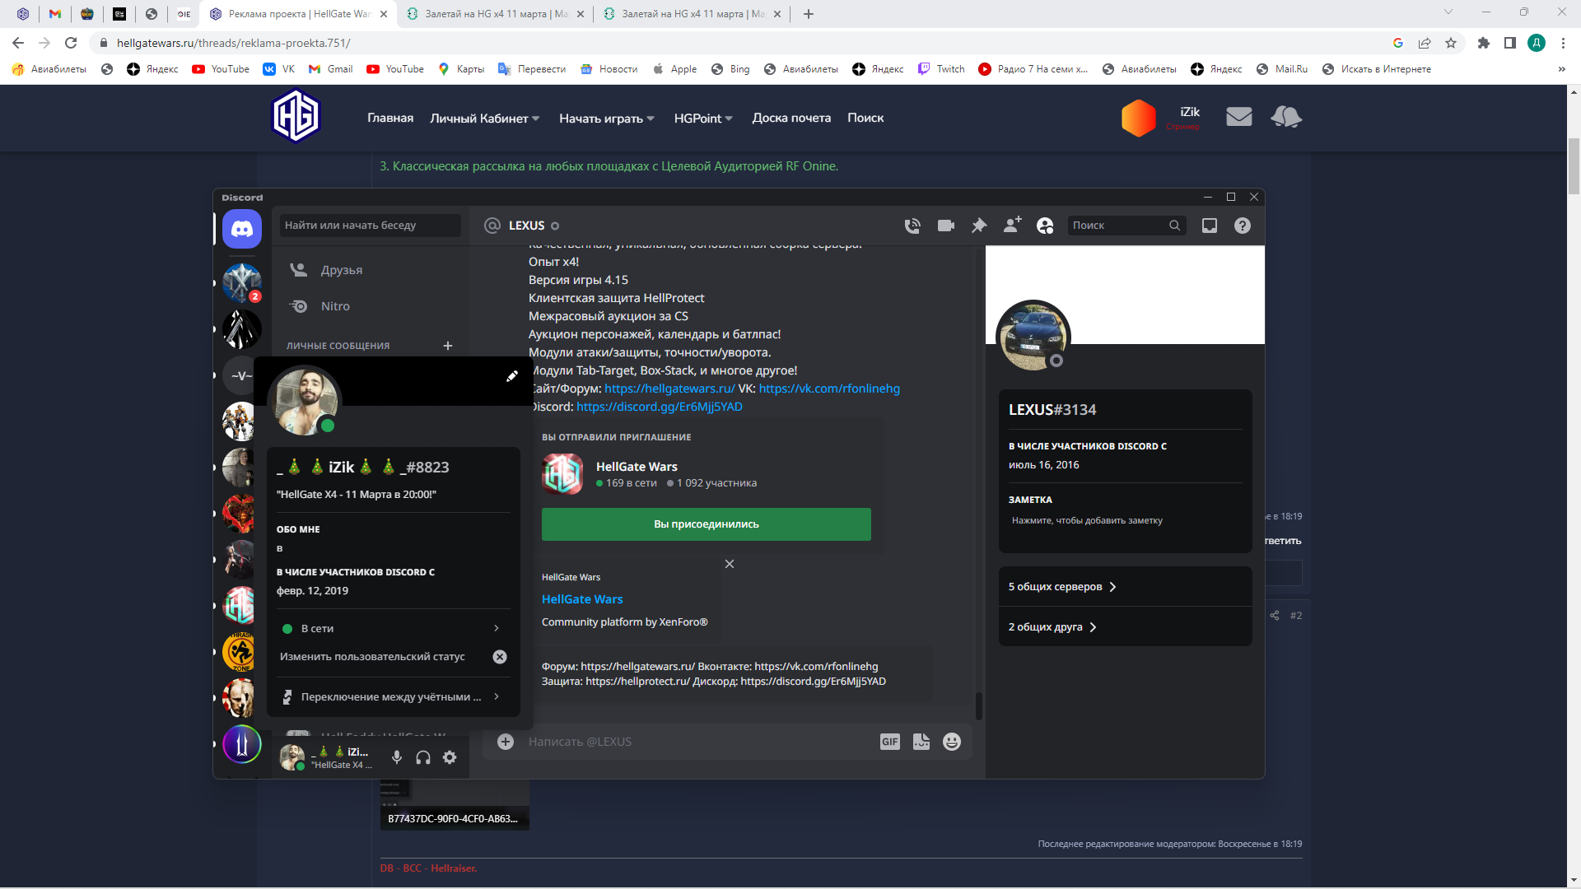Open HellGate Wars embed title link
Viewport: 1581px width, 889px height.
[582, 599]
